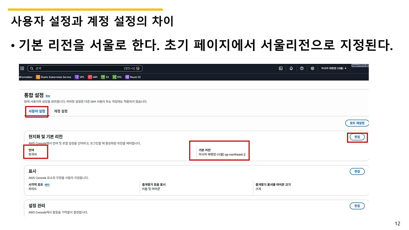The height and width of the screenshot is (230, 409).
Task: Switch to the 계정 설정 tab
Action: [60, 111]
